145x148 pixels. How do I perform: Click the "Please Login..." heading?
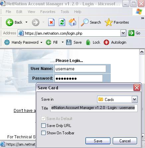(x=69, y=61)
